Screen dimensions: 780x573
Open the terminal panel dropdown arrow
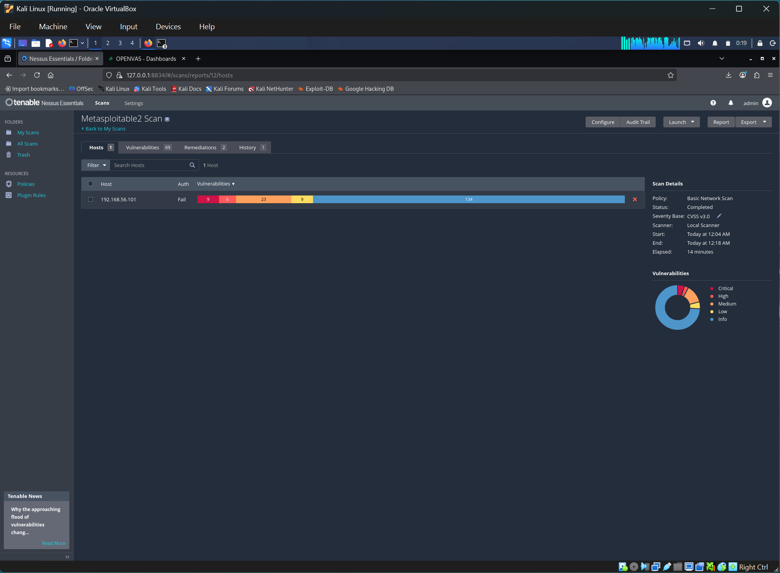[x=82, y=43]
